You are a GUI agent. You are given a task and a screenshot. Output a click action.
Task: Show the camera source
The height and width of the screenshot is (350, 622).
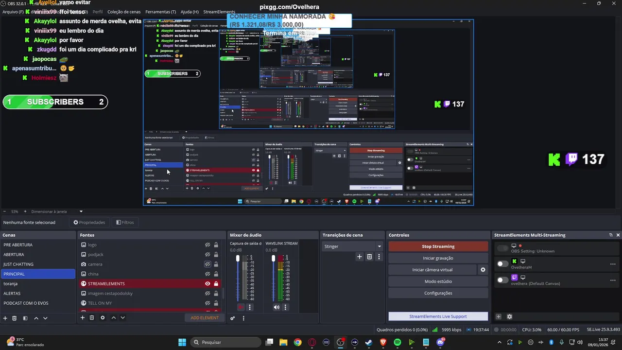click(207, 264)
